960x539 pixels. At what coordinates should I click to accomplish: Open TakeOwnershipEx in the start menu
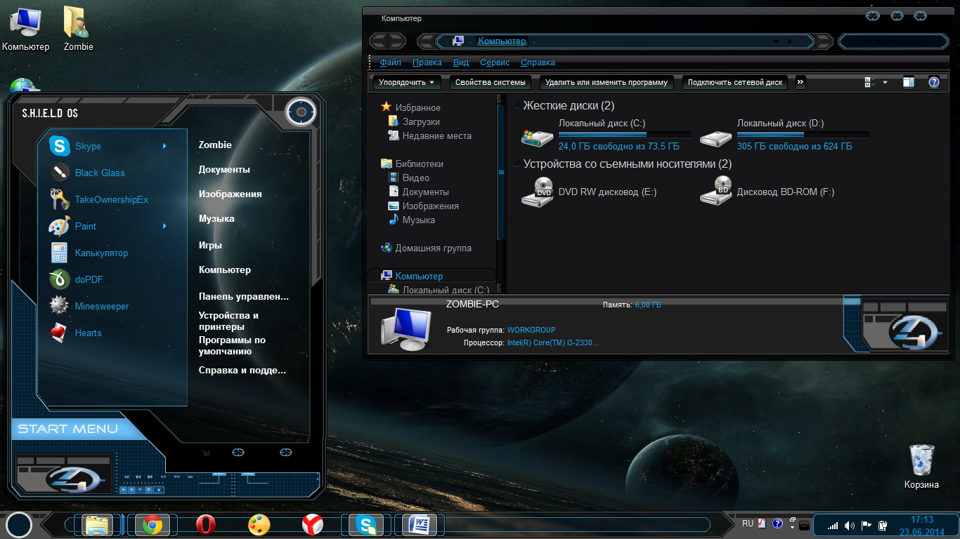pyautogui.click(x=112, y=199)
